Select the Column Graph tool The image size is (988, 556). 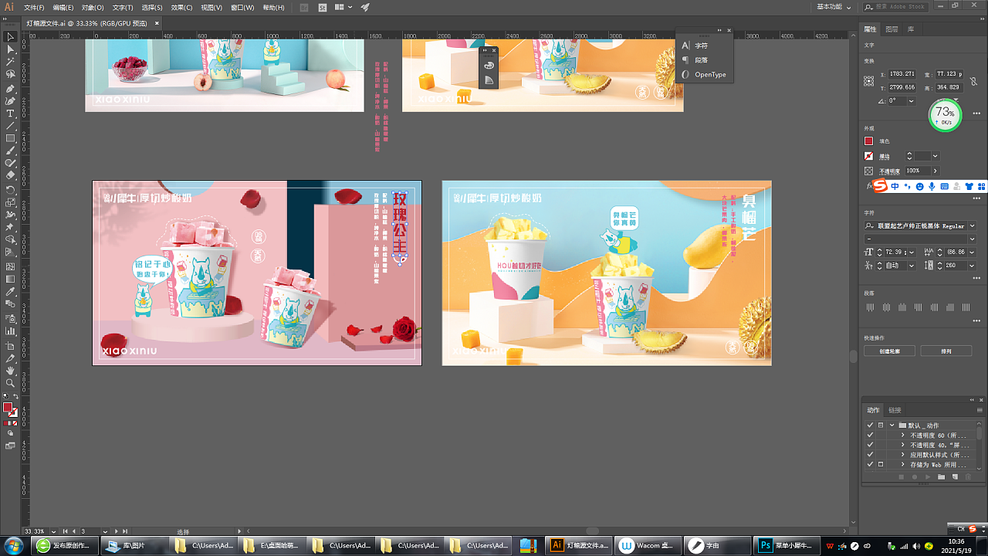[x=11, y=331]
